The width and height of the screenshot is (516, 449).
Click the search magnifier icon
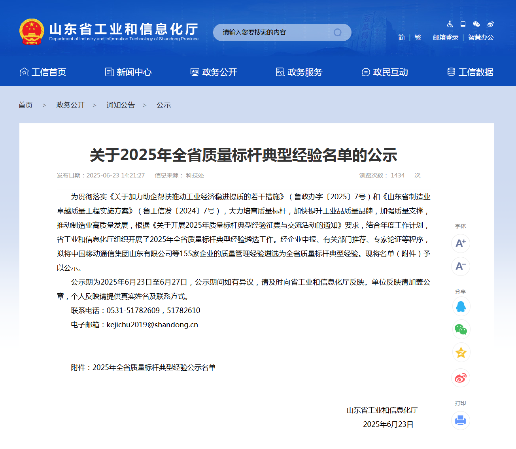coord(337,32)
